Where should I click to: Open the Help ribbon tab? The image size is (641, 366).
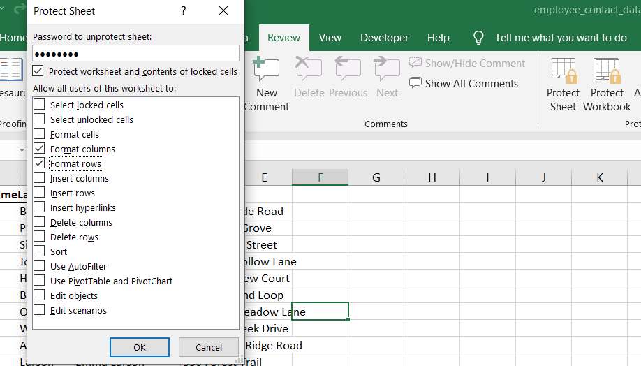[439, 38]
